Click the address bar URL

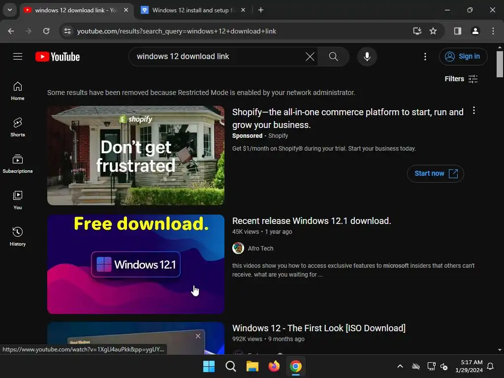177,31
